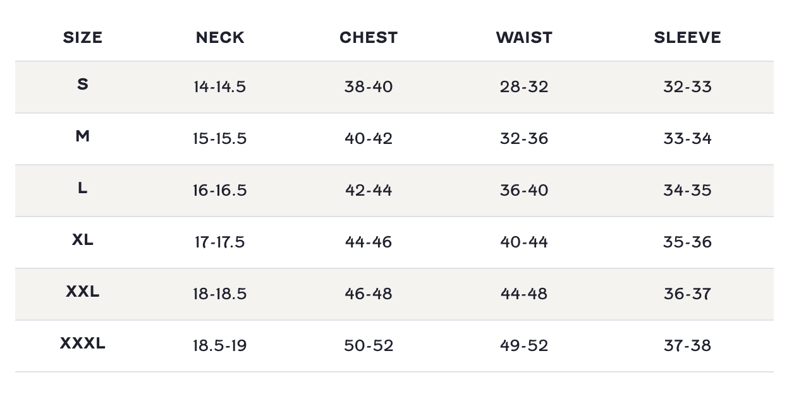Select the SLEEVE column header
The height and width of the screenshot is (399, 794).
[687, 38]
